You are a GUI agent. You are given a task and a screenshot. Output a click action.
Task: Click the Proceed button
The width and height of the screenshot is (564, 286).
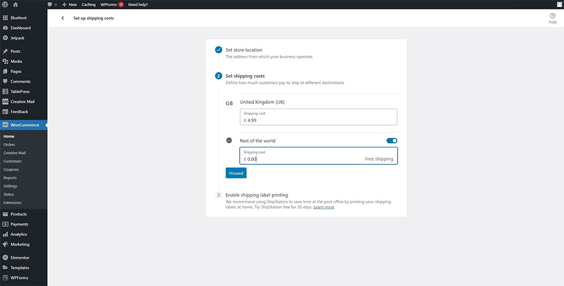236,173
